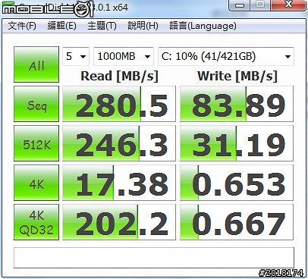Open the test count dropdown showing 5
Screen dimensions: 308x279
tap(76, 56)
